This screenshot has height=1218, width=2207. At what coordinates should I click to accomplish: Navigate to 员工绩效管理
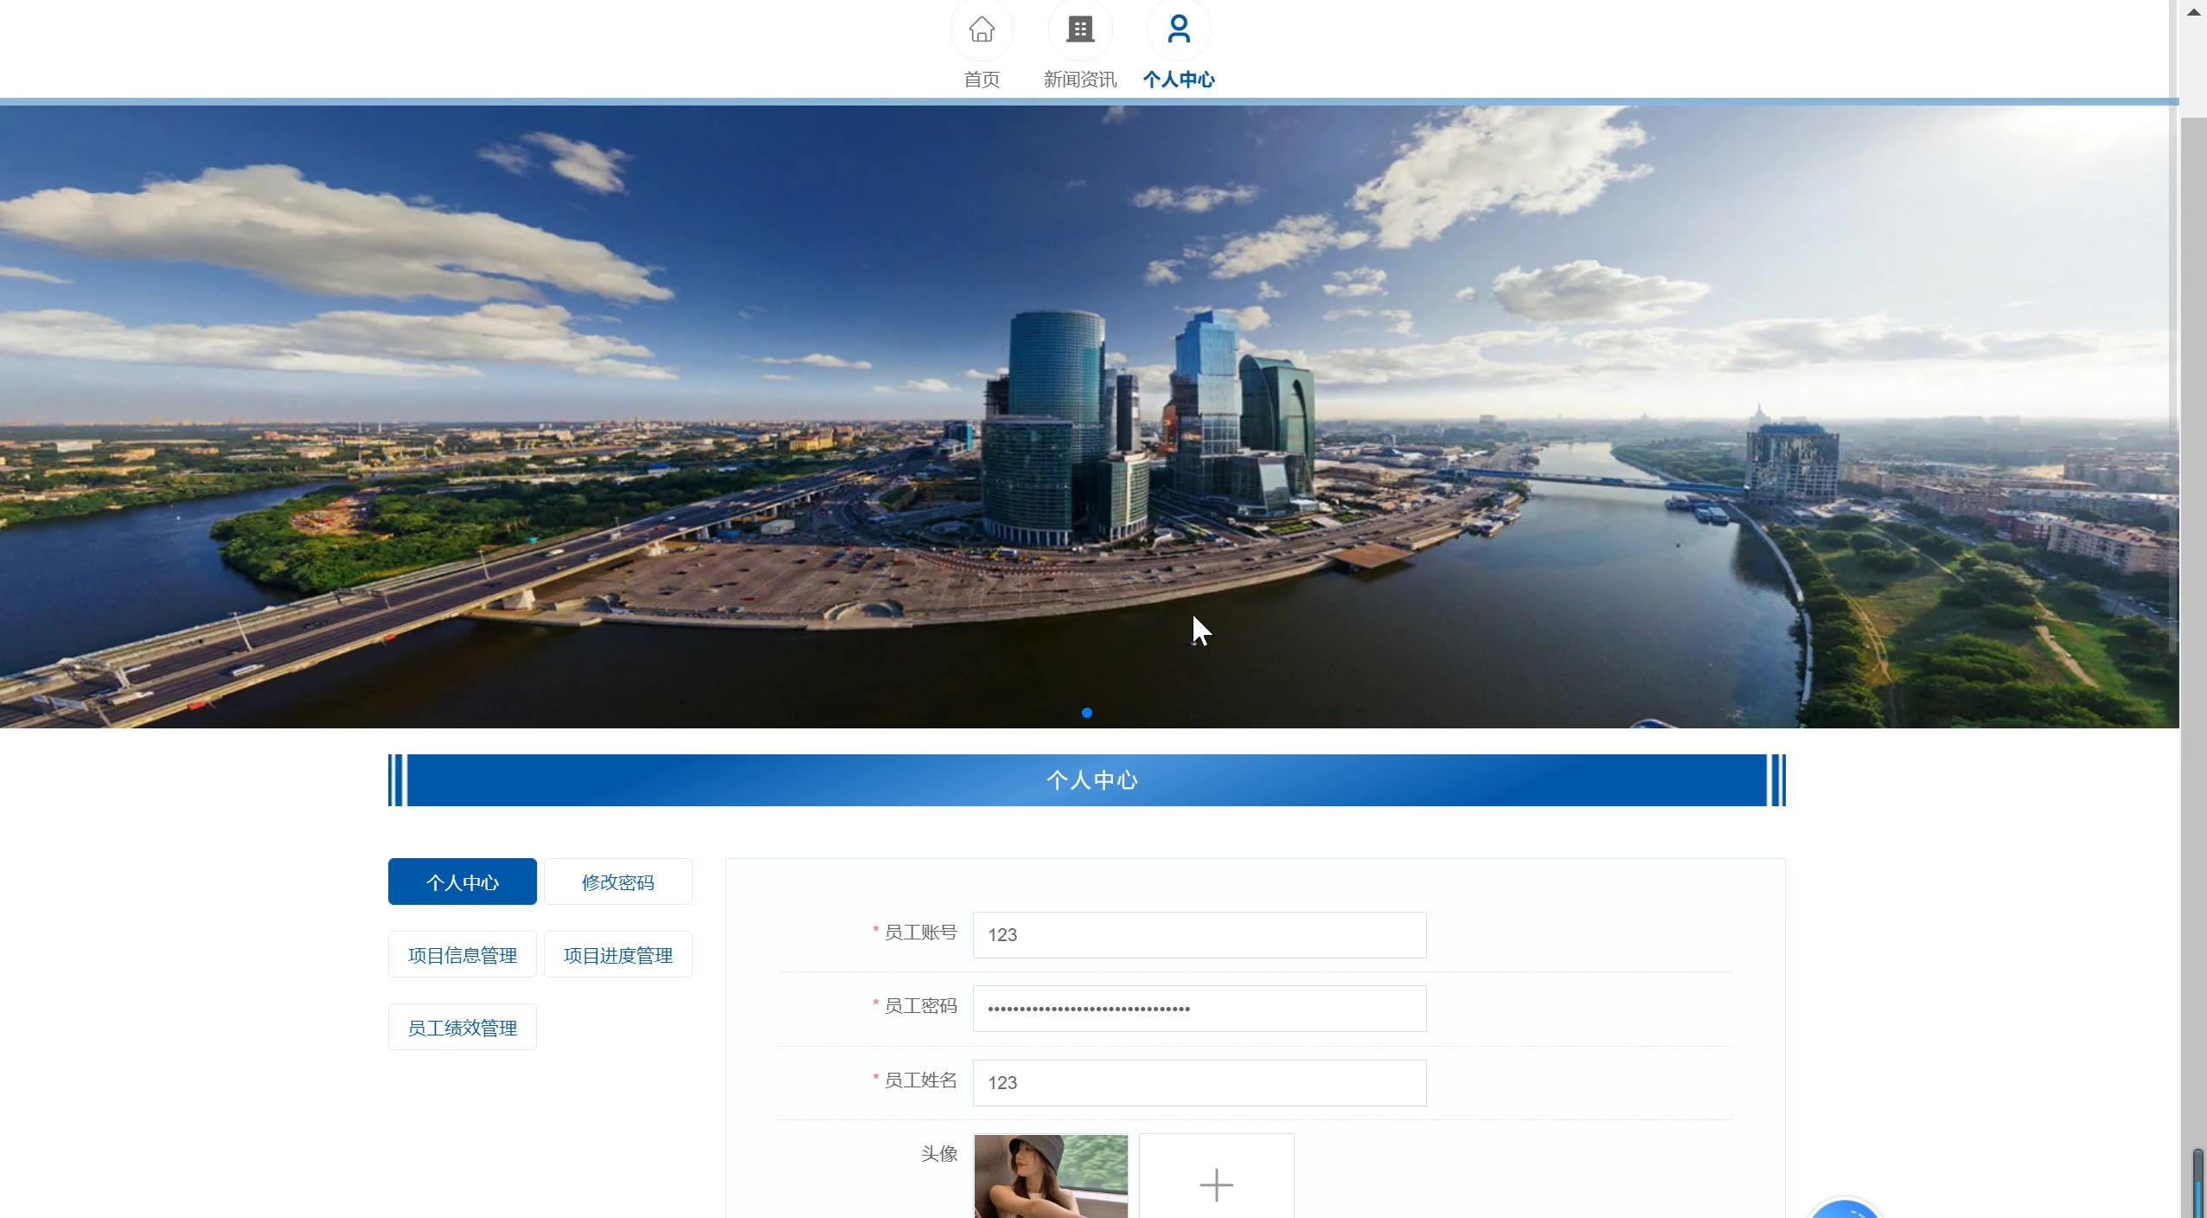(462, 1028)
